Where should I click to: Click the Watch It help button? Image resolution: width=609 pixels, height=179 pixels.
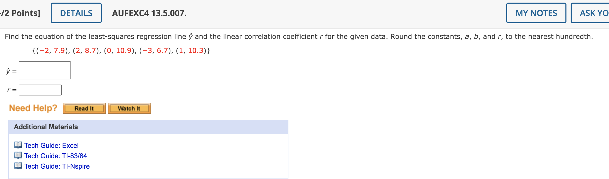[129, 108]
